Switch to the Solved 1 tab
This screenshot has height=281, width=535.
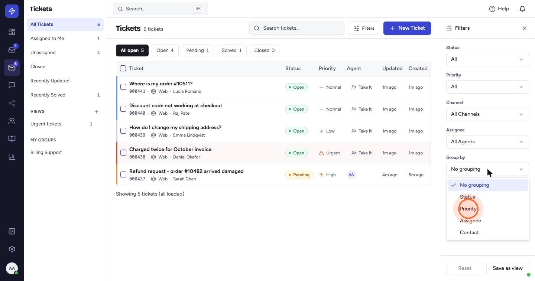232,50
